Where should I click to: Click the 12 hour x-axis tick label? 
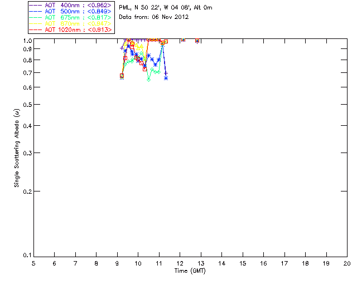(180, 263)
